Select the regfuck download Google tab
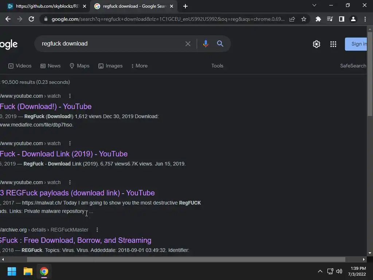The width and height of the screenshot is (373, 280). point(134,6)
